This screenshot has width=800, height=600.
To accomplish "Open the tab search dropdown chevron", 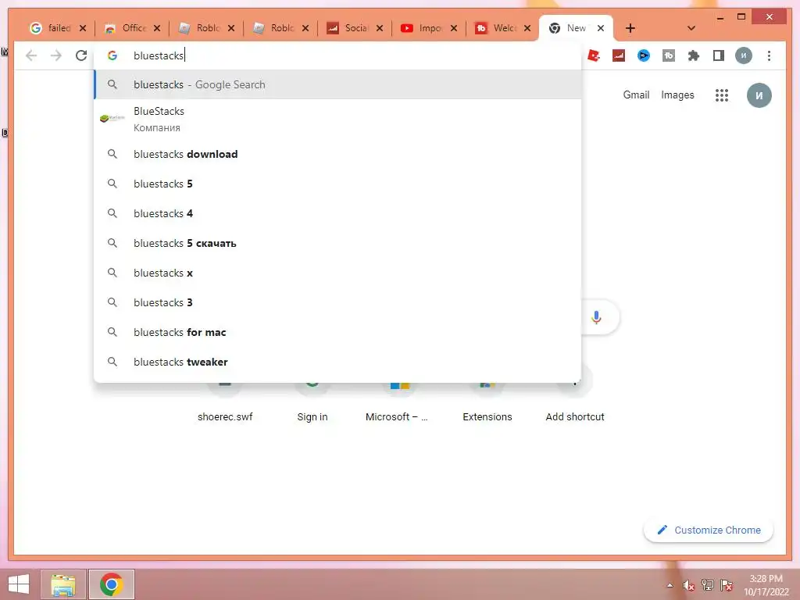I will (x=691, y=28).
